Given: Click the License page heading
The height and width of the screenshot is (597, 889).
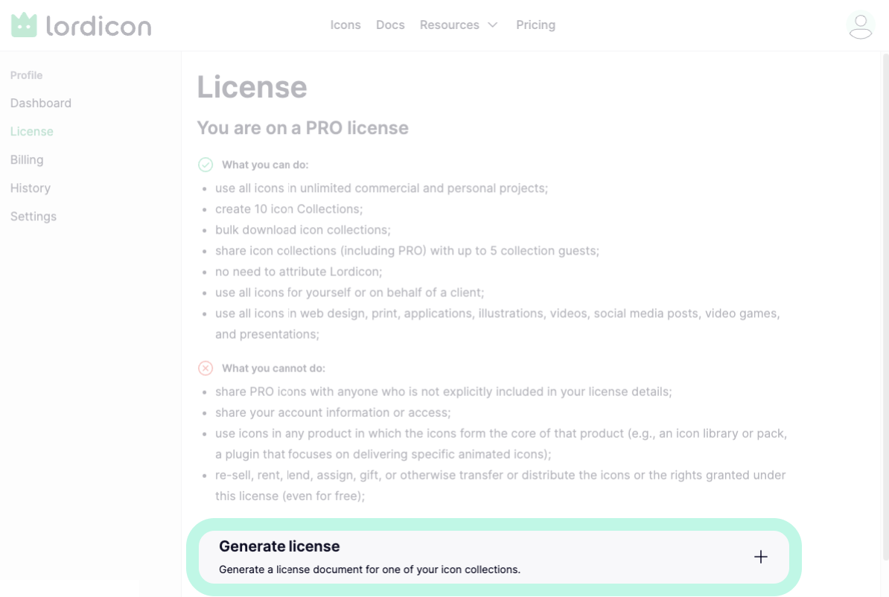Looking at the screenshot, I should click(x=252, y=87).
